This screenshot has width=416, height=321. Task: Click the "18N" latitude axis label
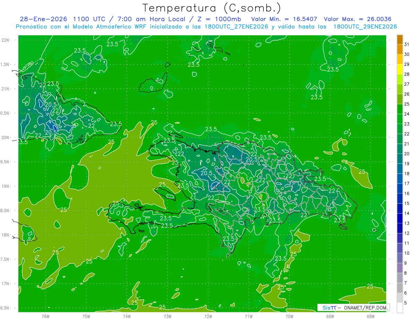pyautogui.click(x=6, y=235)
